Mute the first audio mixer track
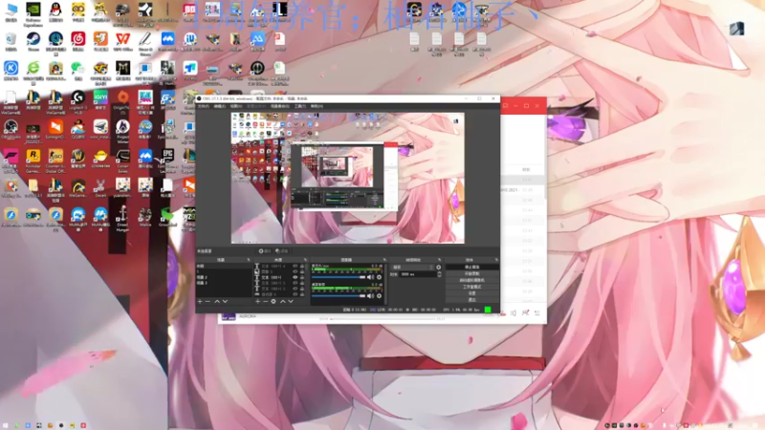Viewport: 765px width, 430px height. 370,277
